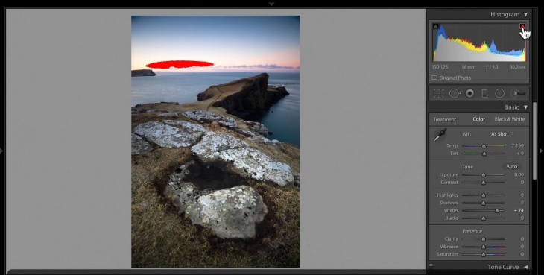Enable the Original Photo checkbox
The image size is (544, 275).
[434, 78]
